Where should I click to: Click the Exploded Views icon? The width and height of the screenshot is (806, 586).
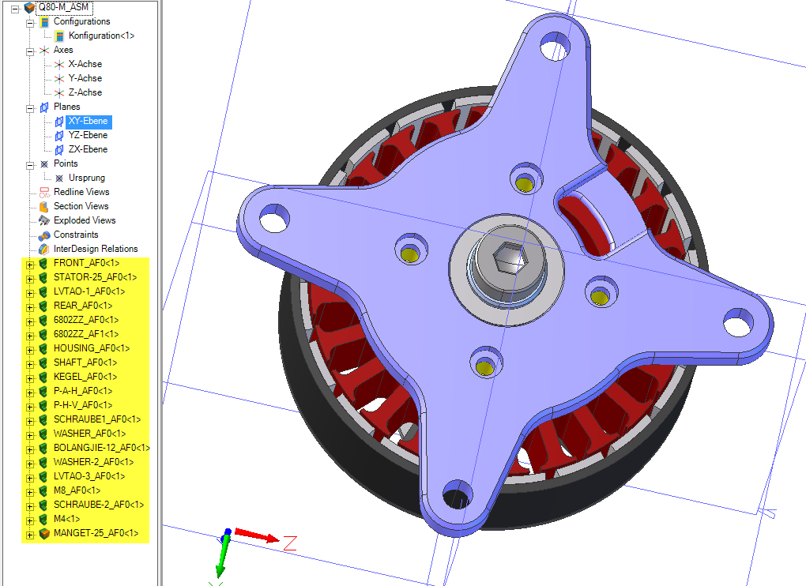click(44, 221)
